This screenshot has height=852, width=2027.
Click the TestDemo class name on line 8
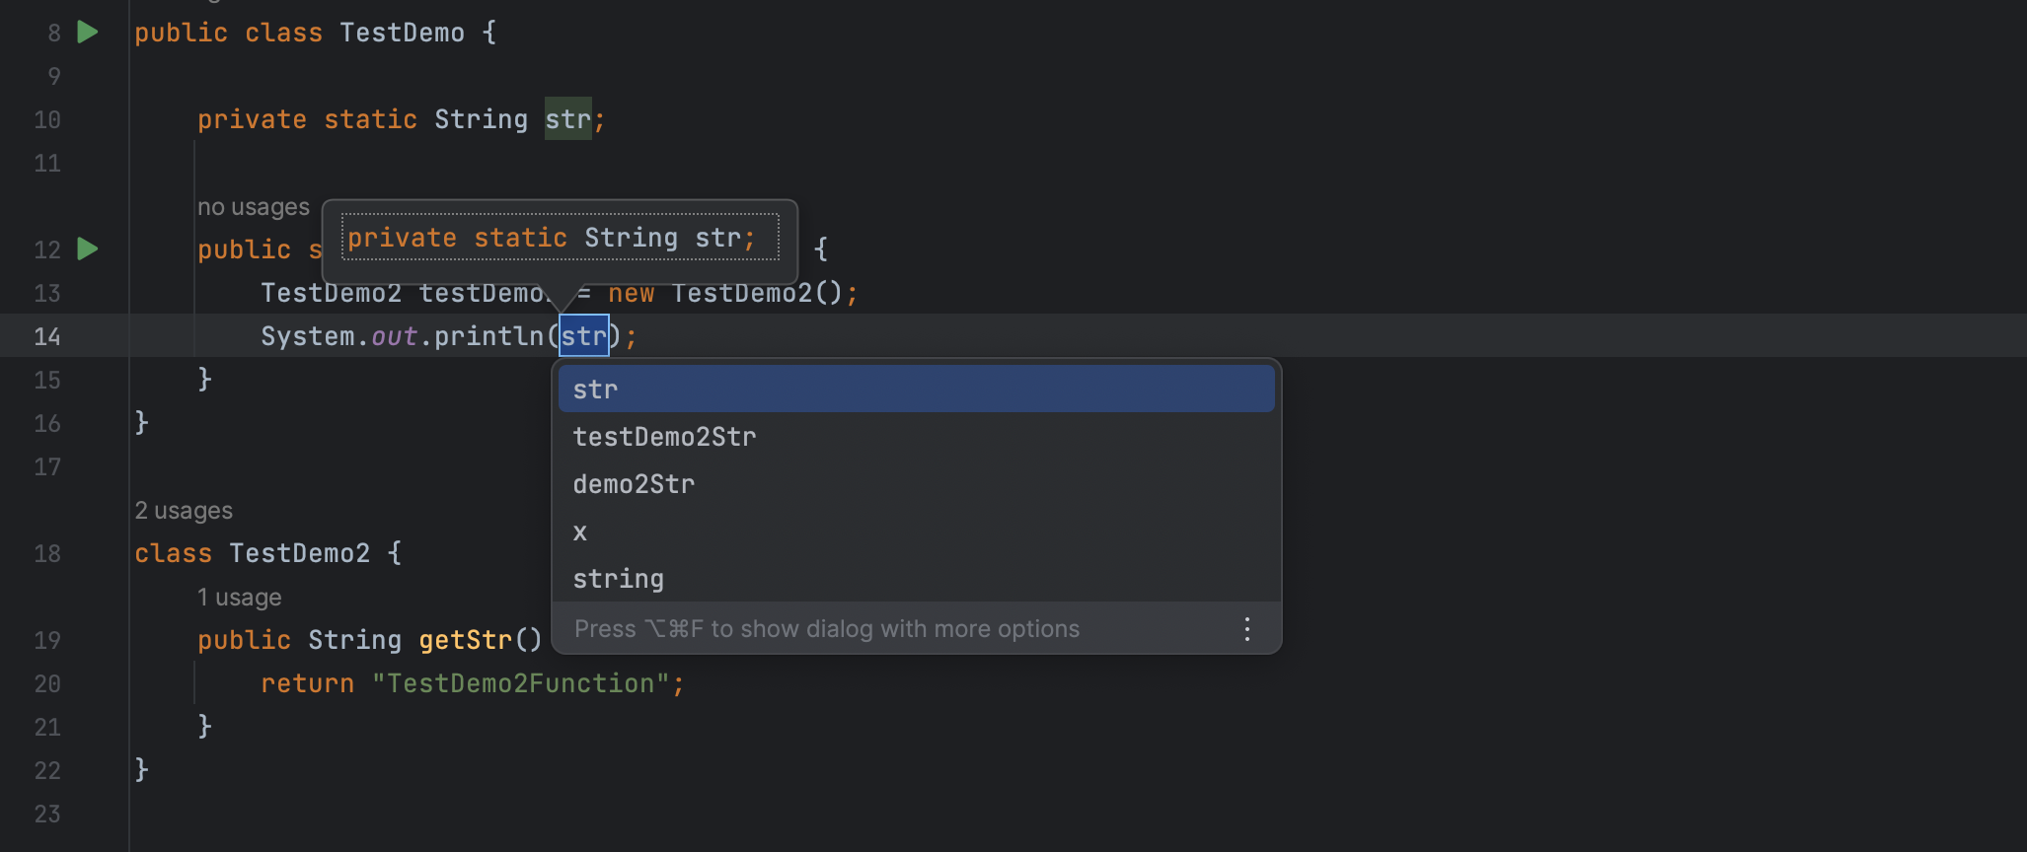click(402, 34)
